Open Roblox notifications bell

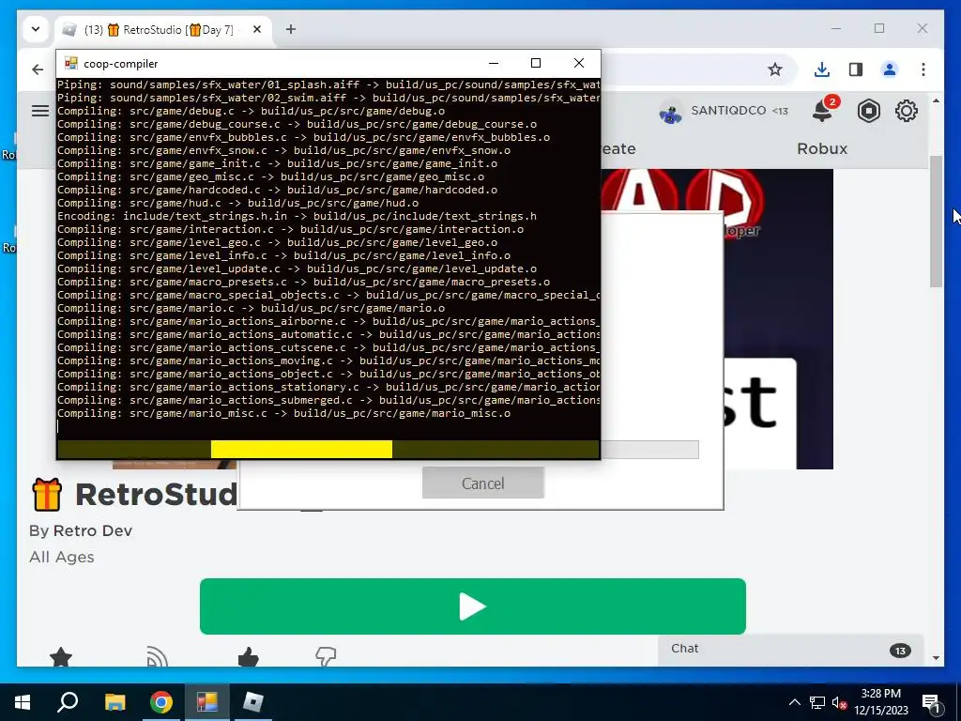(822, 111)
